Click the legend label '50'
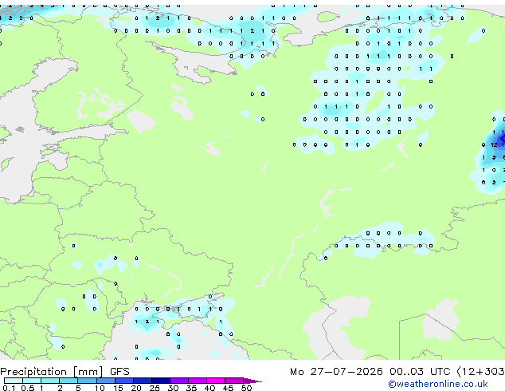The image size is (505, 391). pos(246,388)
